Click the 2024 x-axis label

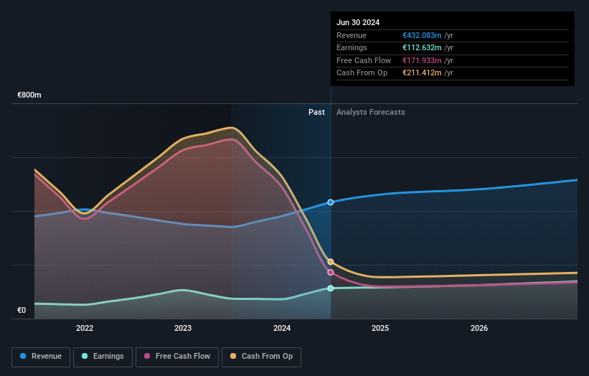click(282, 328)
